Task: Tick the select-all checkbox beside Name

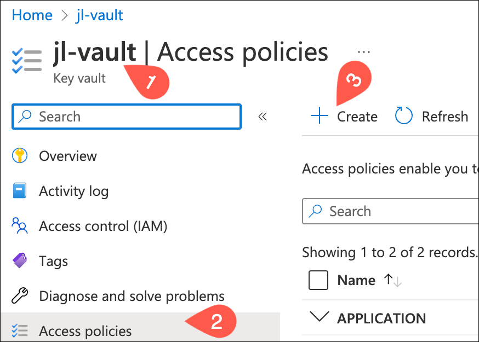Action: (x=318, y=280)
